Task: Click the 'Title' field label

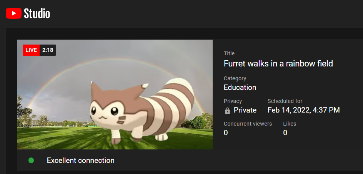Action: pos(229,53)
